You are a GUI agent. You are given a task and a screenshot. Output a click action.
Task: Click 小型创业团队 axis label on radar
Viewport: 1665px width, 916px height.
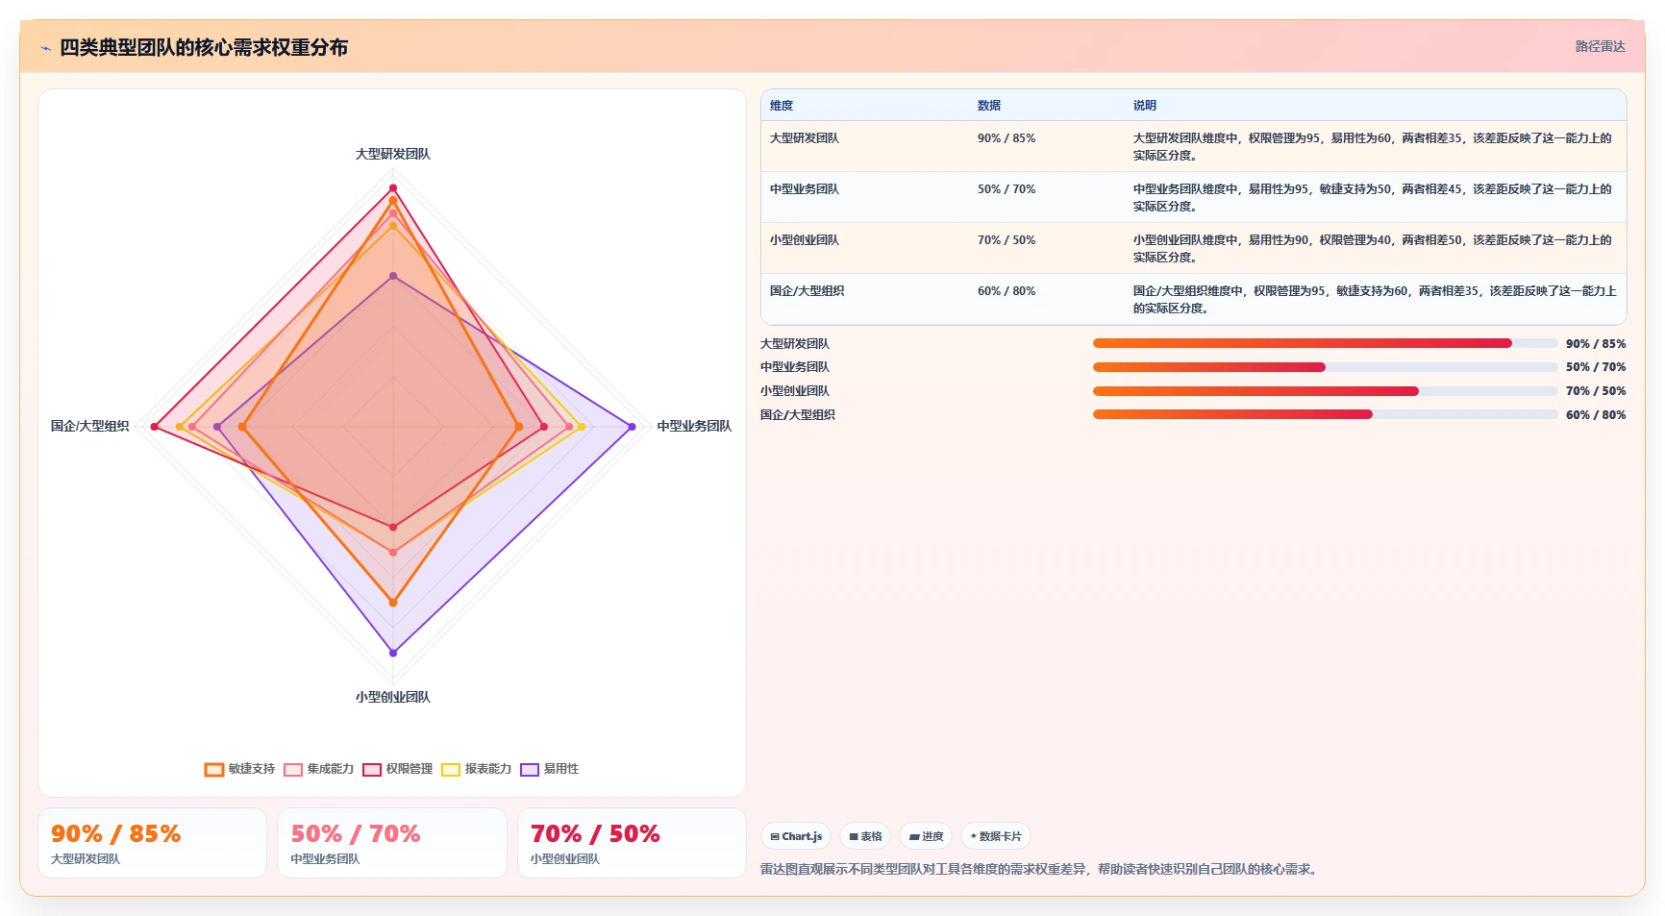point(393,697)
